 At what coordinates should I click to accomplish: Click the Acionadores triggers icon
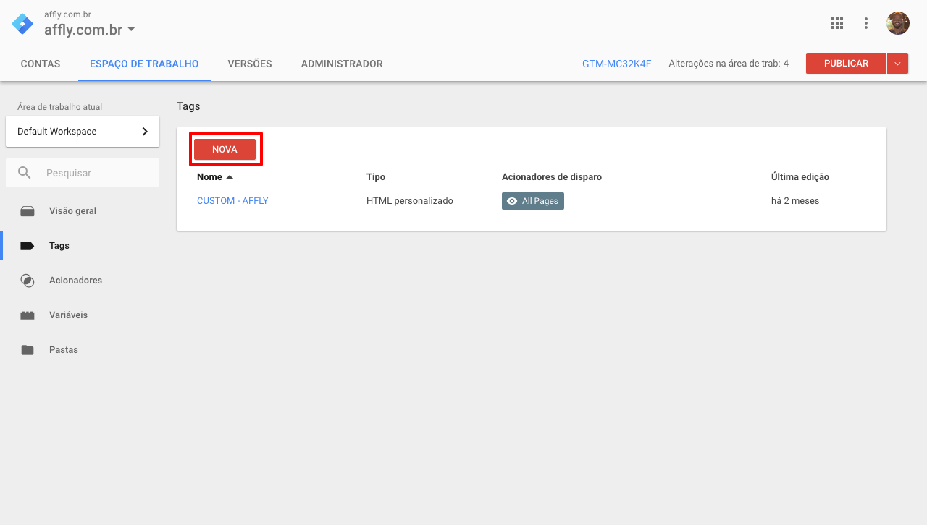click(x=28, y=281)
